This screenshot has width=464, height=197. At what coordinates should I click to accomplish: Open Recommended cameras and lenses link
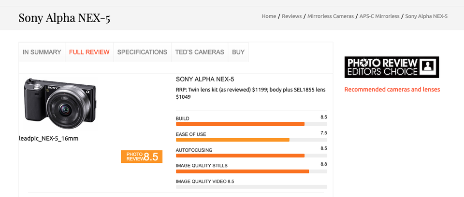coord(392,90)
